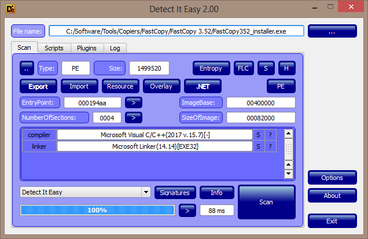Open the Entropy viewer
The width and height of the screenshot is (368, 239).
(x=211, y=68)
